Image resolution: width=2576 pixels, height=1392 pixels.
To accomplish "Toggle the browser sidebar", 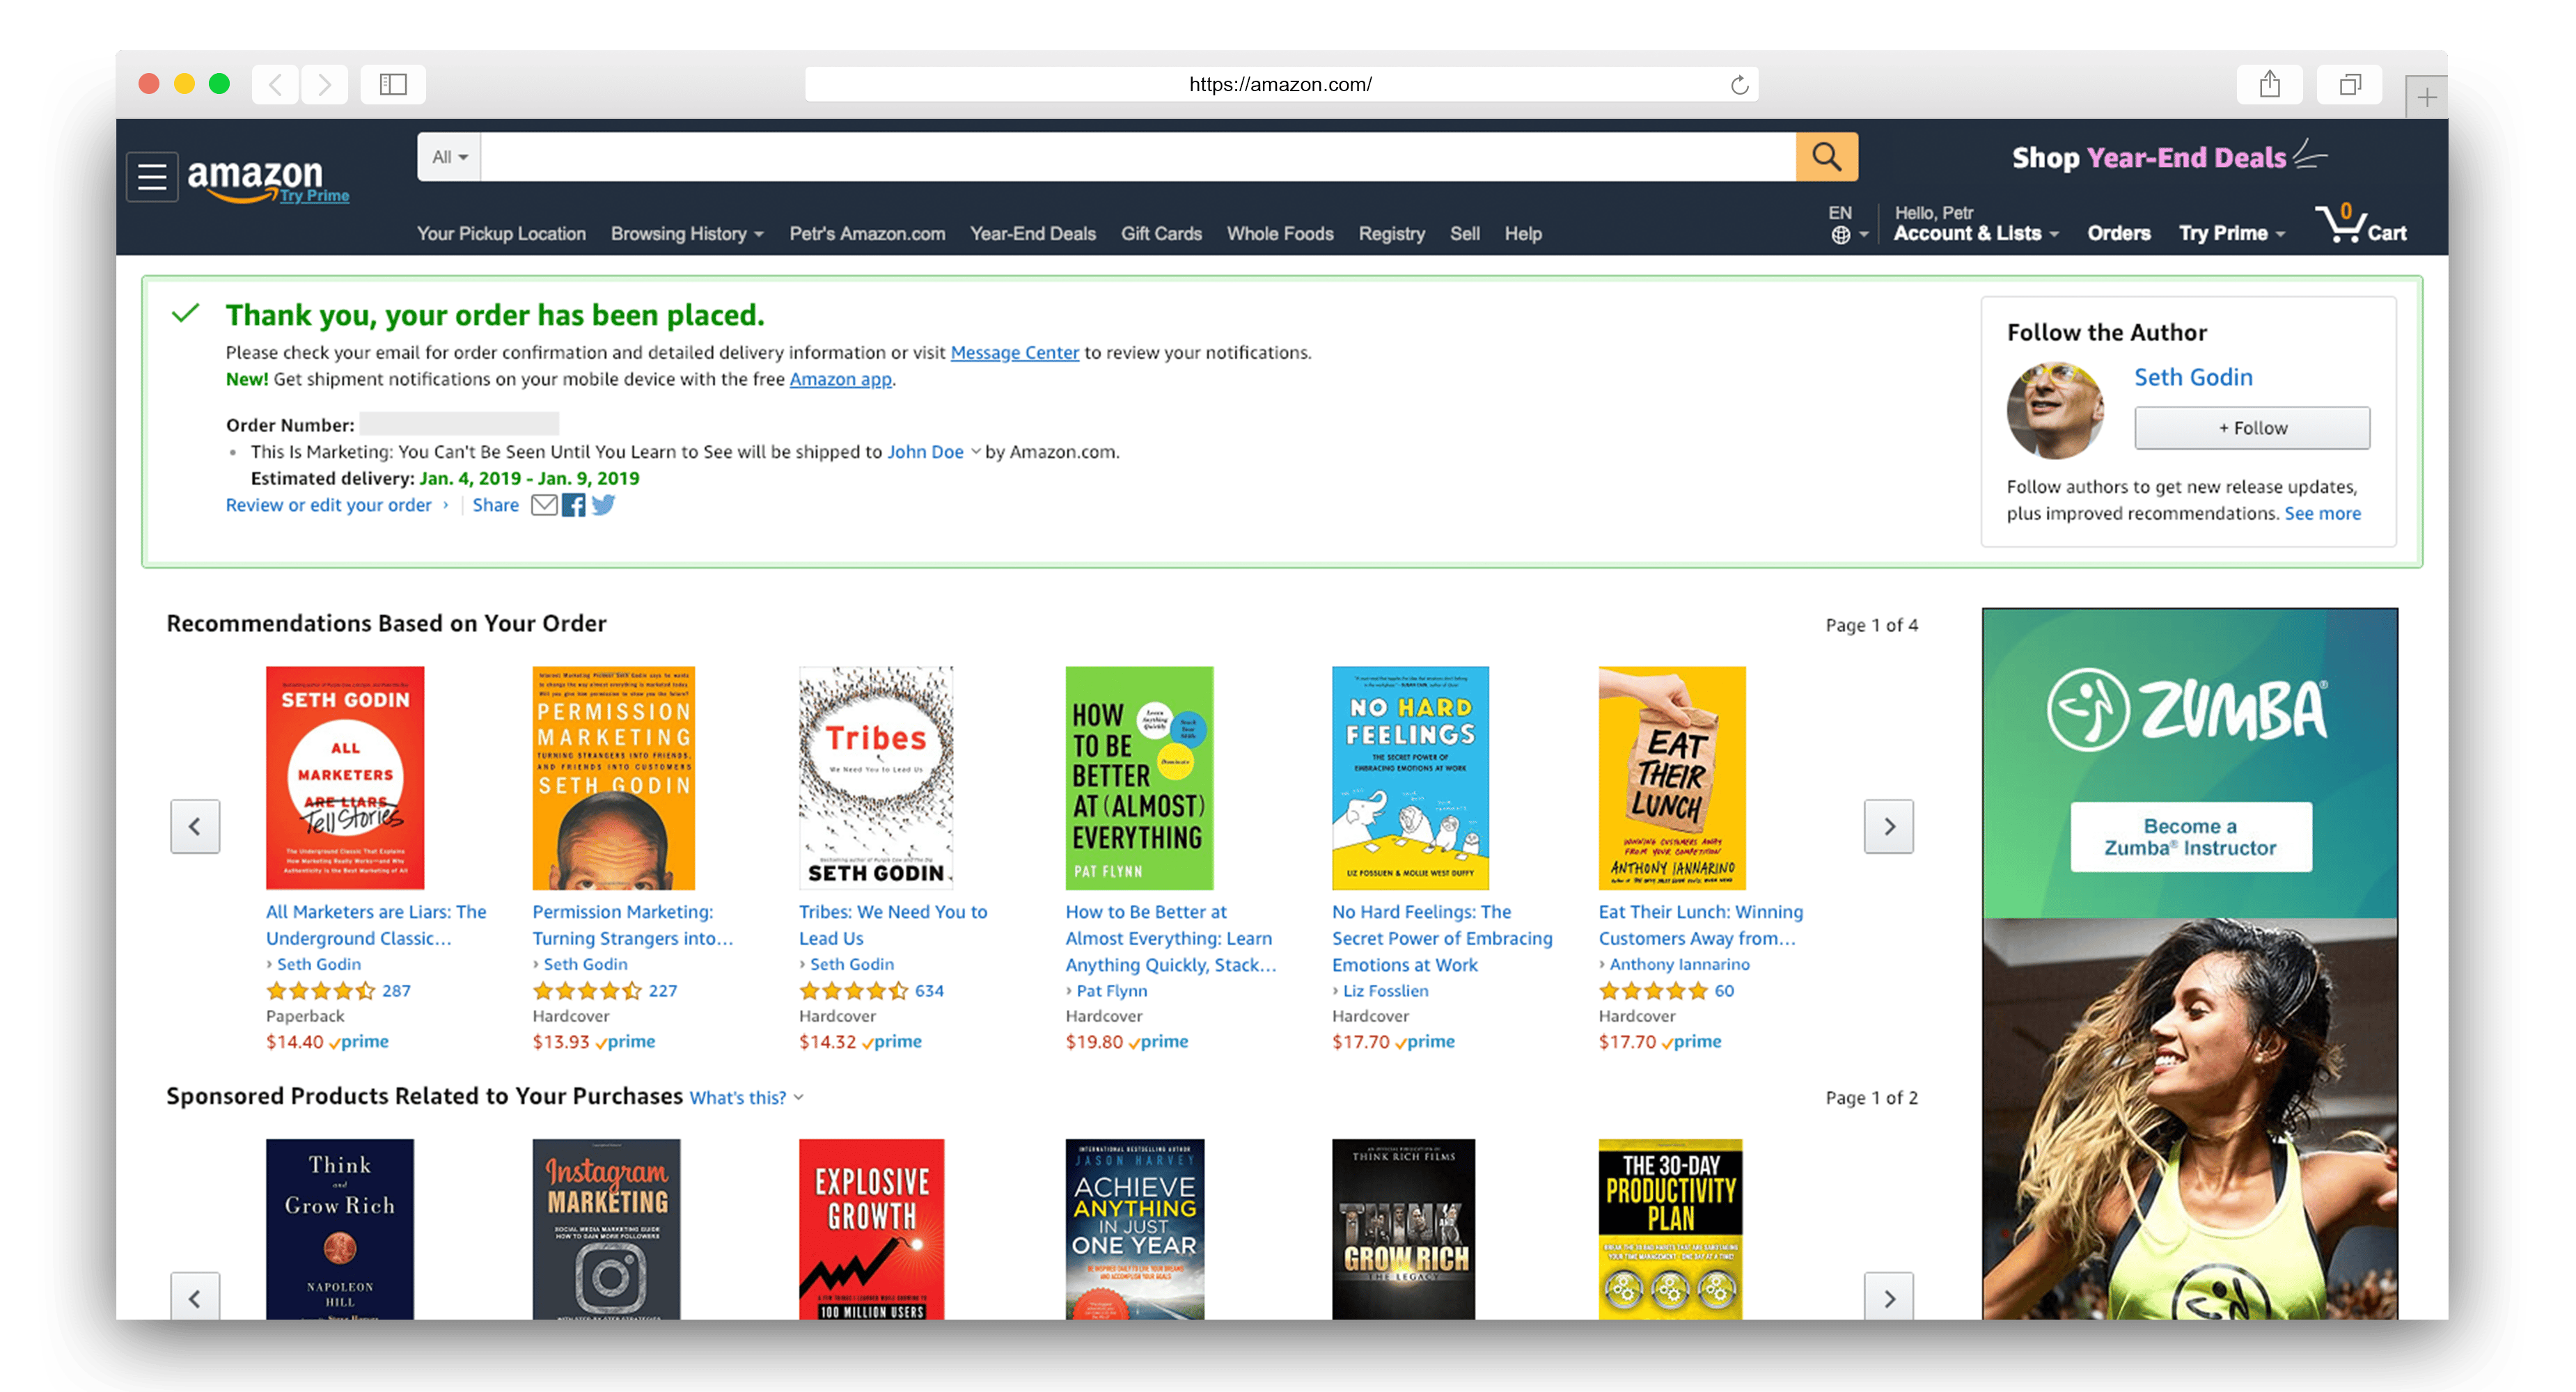I will 393,84.
